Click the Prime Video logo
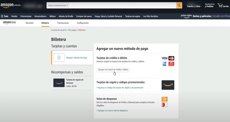This screenshot has width=230, height=122. (186, 16)
